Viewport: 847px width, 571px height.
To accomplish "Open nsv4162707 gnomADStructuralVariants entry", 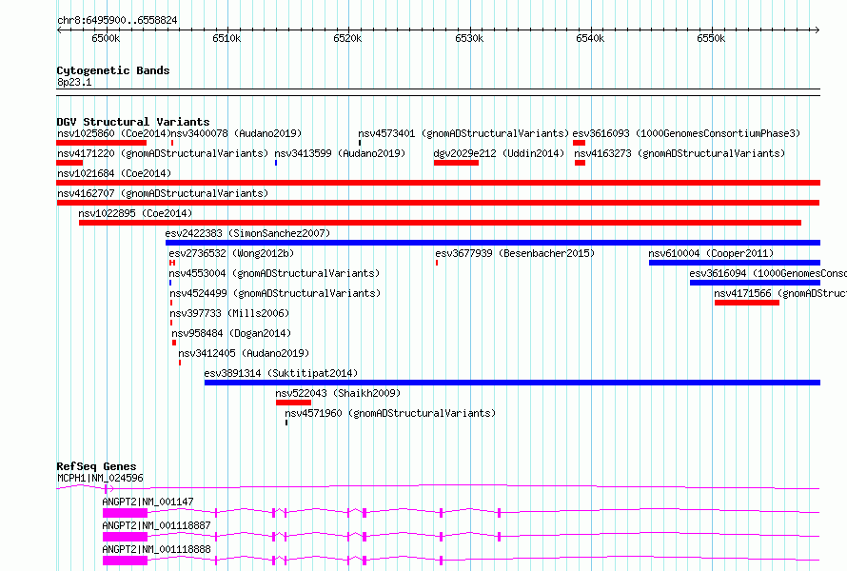I will point(163,193).
